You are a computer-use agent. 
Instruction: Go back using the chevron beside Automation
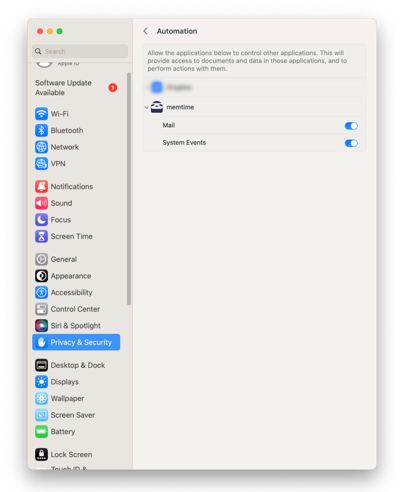146,31
